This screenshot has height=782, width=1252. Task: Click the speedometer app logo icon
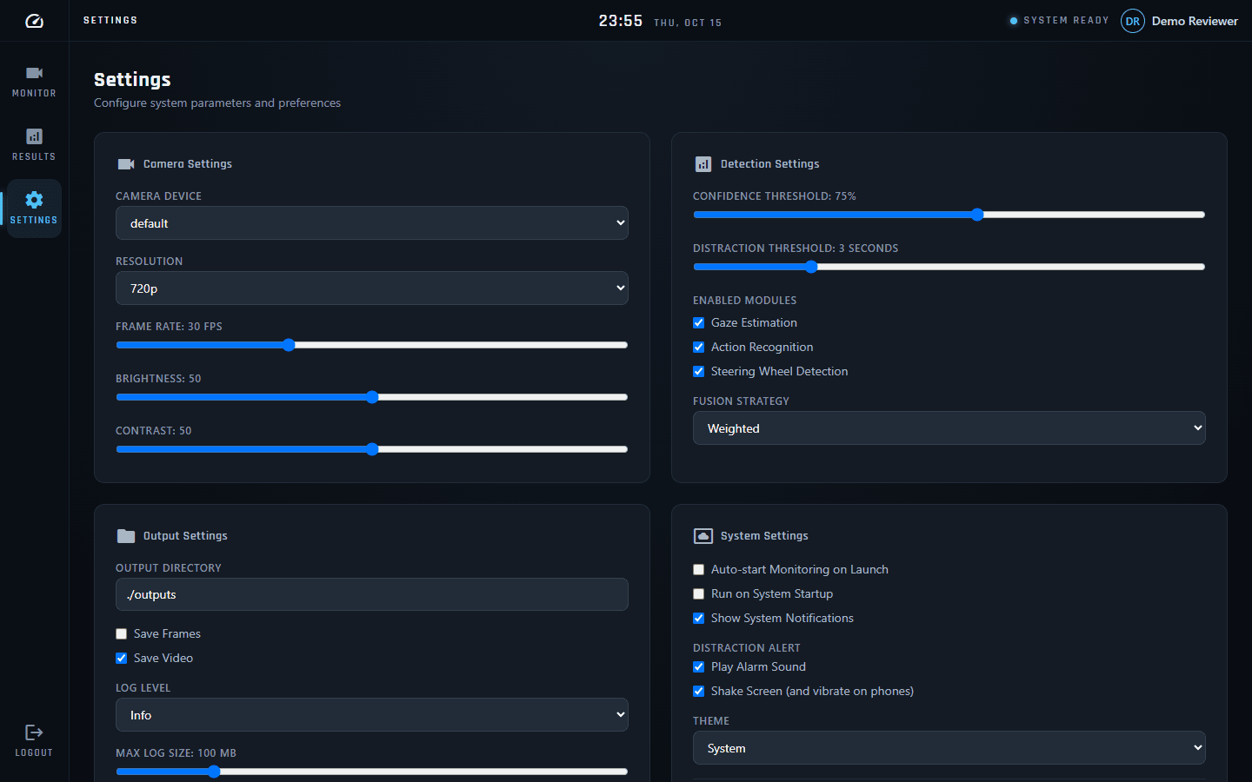(34, 21)
